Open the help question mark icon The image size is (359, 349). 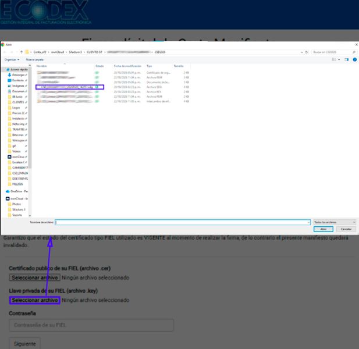(355, 59)
